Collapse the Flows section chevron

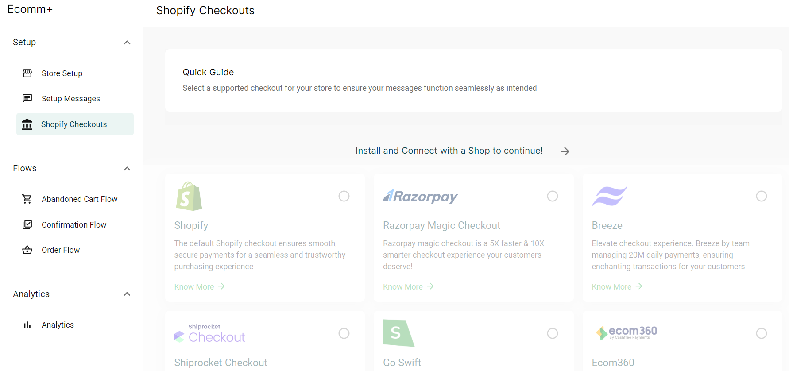coord(127,169)
